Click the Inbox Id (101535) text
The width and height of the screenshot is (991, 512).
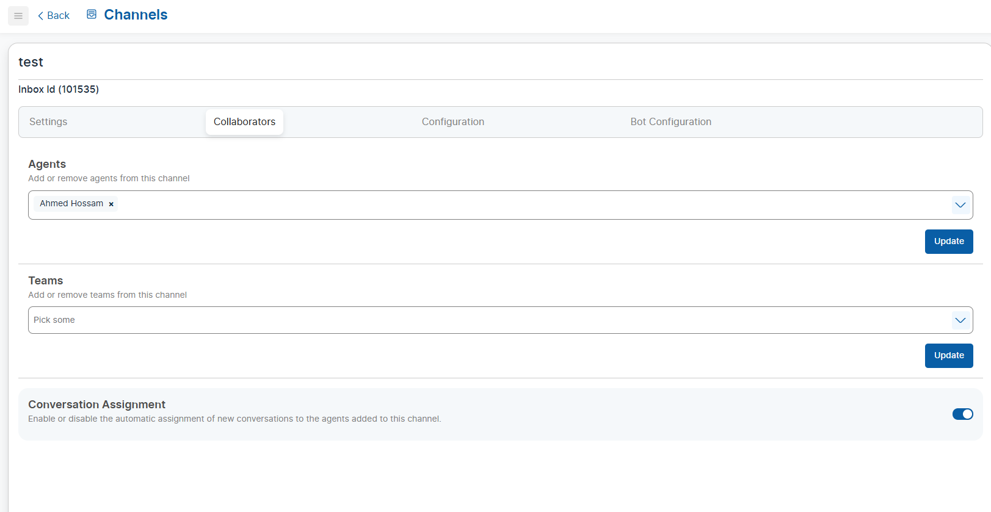tap(59, 90)
